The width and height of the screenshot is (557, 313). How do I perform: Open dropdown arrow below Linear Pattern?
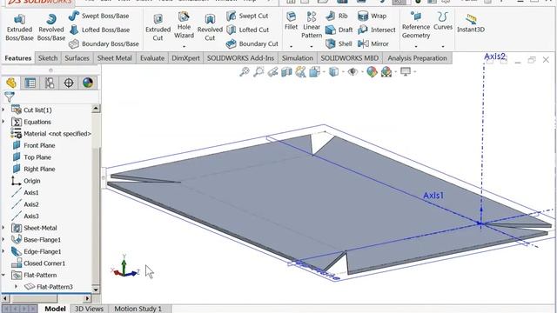click(x=312, y=46)
